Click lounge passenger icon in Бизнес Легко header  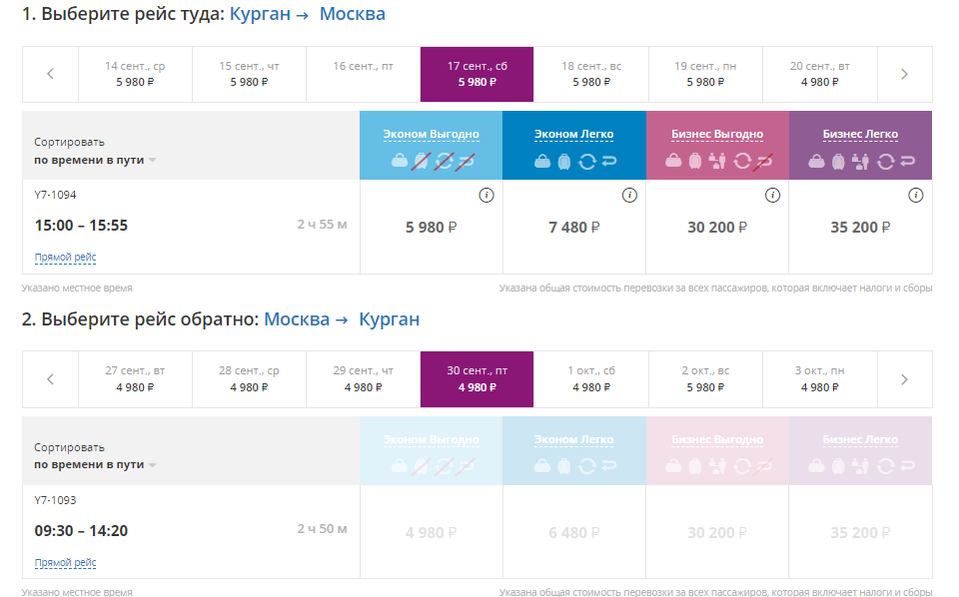(861, 161)
